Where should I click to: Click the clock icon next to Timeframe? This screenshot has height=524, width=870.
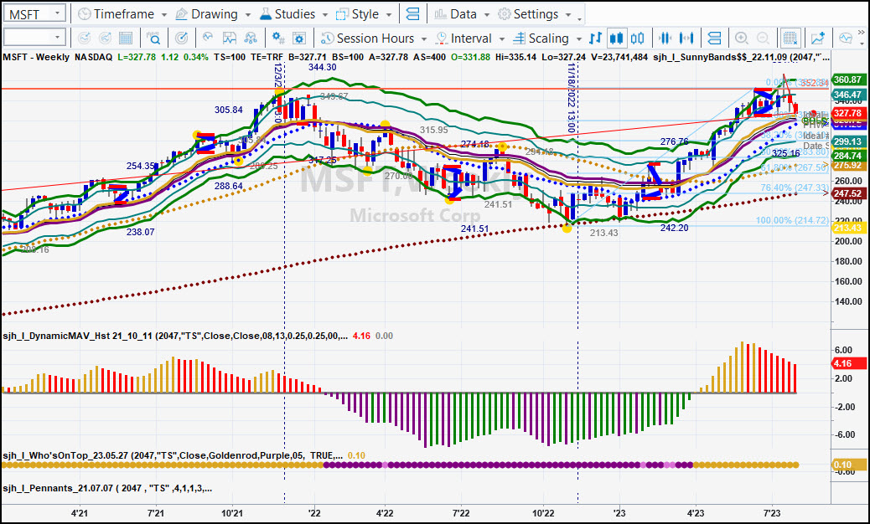85,14
